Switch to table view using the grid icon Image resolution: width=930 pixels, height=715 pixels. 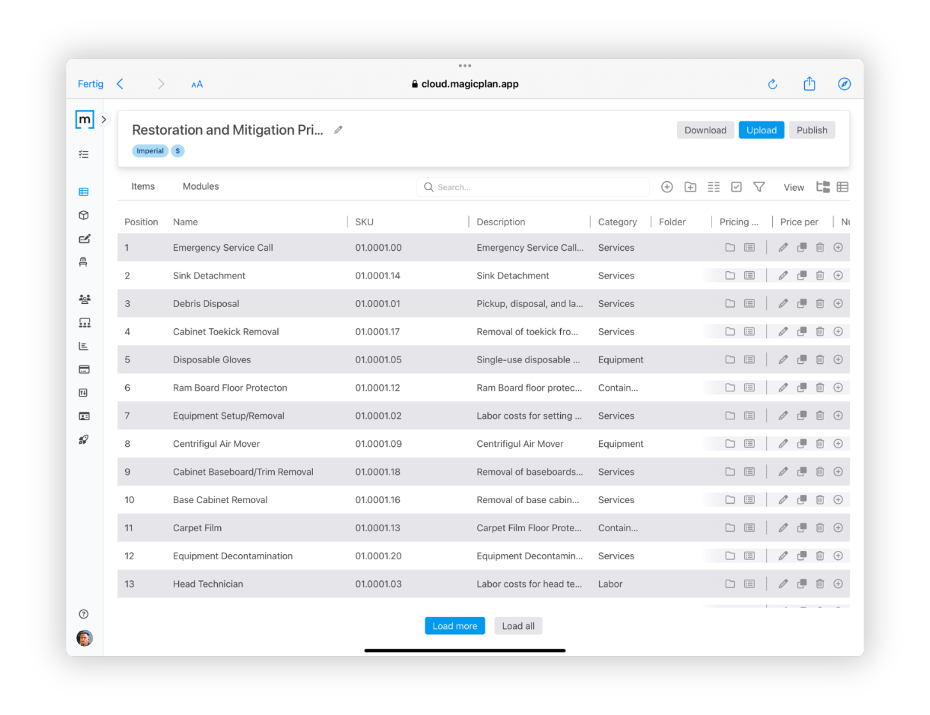[842, 186]
